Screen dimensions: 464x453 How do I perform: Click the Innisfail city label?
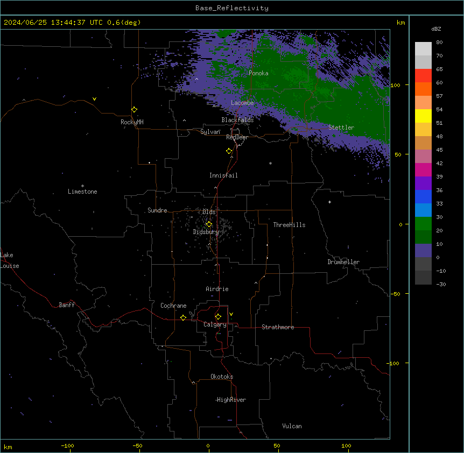click(223, 175)
